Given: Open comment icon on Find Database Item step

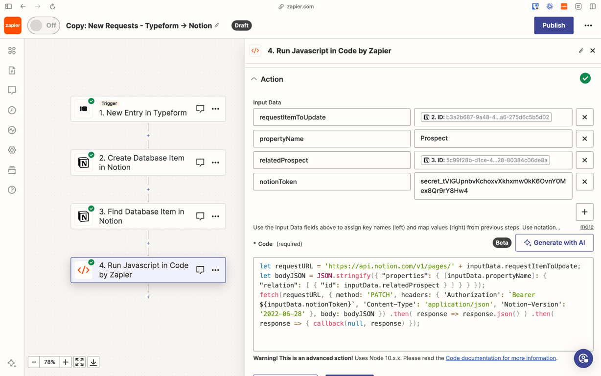Looking at the screenshot, I should (200, 216).
